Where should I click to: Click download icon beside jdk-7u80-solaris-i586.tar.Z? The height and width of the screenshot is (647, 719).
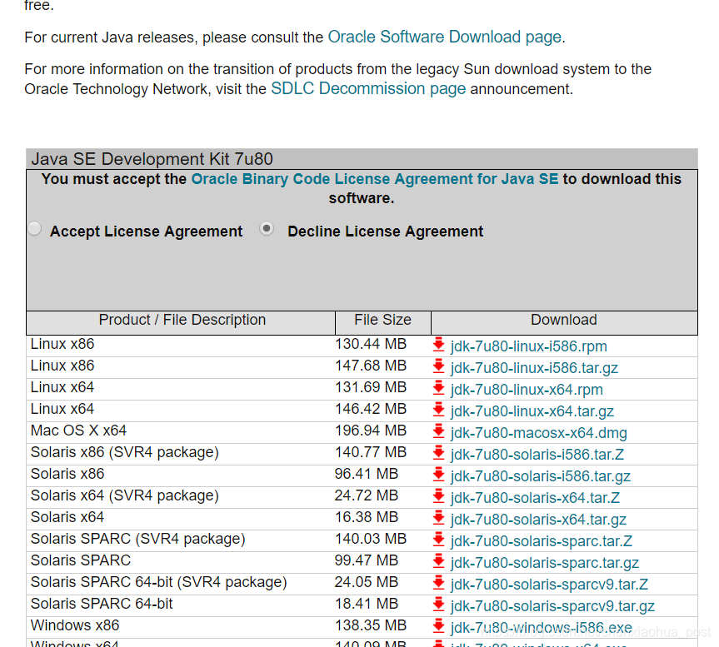pyautogui.click(x=439, y=453)
